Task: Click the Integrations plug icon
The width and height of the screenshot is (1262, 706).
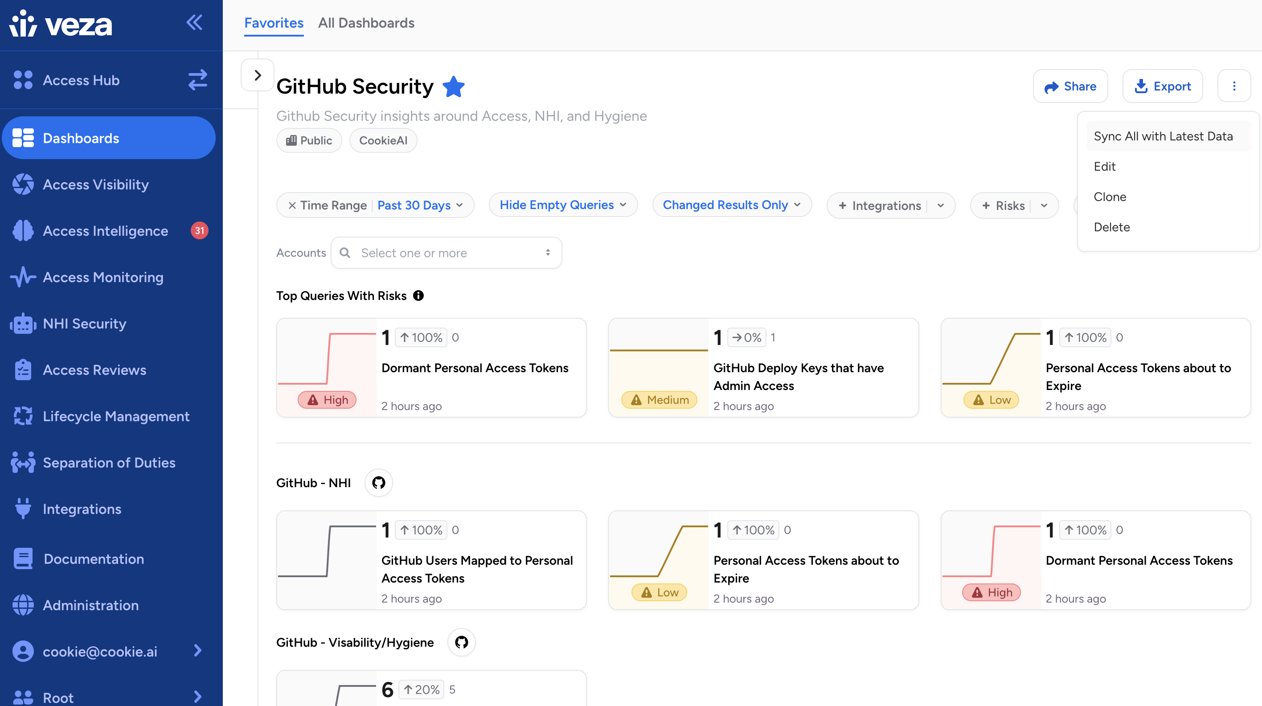Action: 23,509
